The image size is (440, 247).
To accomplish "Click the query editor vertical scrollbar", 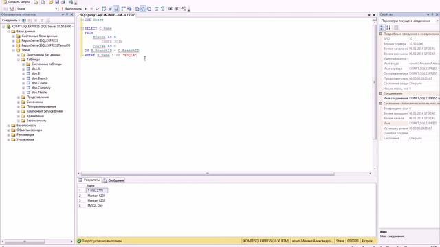I will click(x=375, y=82).
